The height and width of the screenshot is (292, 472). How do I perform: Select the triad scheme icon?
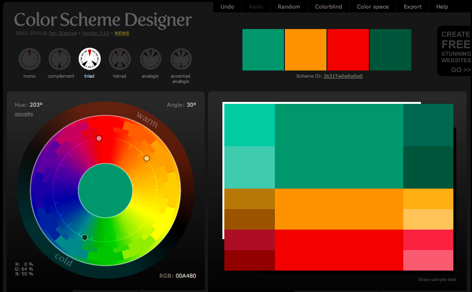[x=90, y=59]
